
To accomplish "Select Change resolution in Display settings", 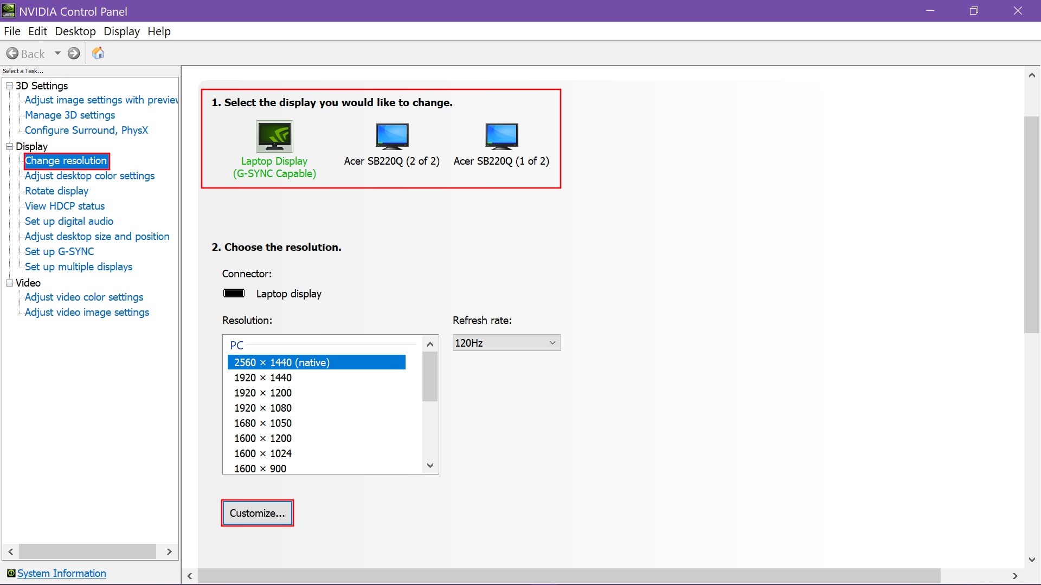I will coord(65,160).
